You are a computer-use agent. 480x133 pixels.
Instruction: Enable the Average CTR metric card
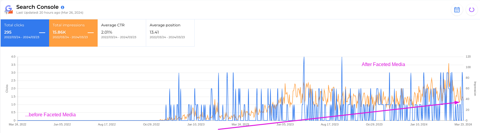point(122,33)
